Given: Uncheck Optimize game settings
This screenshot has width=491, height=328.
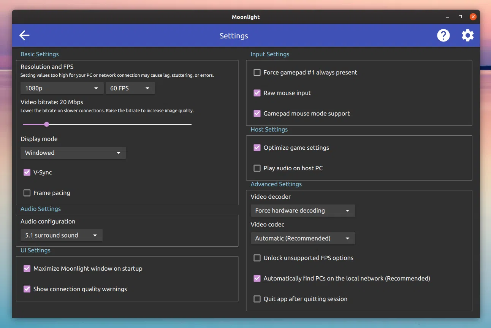Looking at the screenshot, I should [x=257, y=147].
